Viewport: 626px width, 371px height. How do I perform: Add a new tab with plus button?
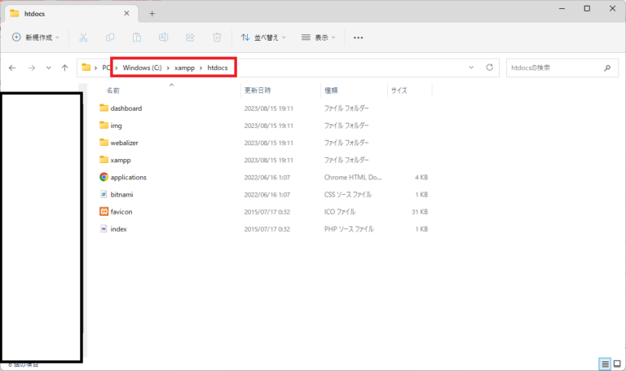pyautogui.click(x=152, y=14)
